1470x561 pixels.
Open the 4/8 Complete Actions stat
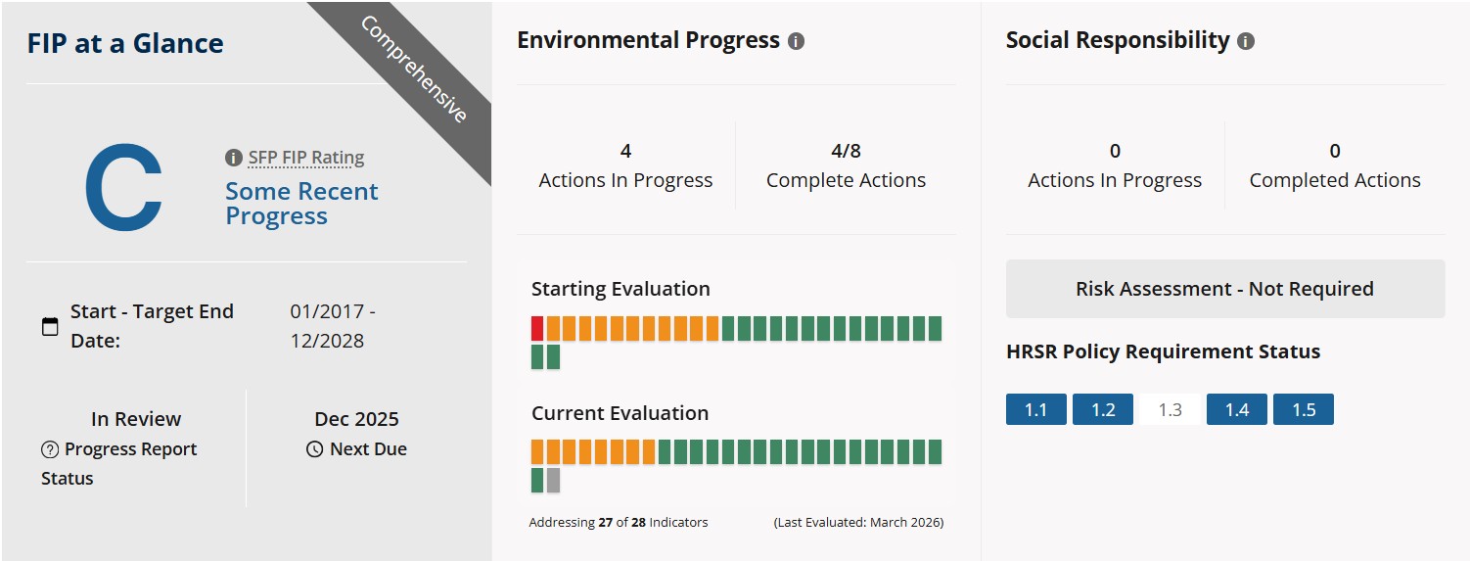(x=846, y=165)
